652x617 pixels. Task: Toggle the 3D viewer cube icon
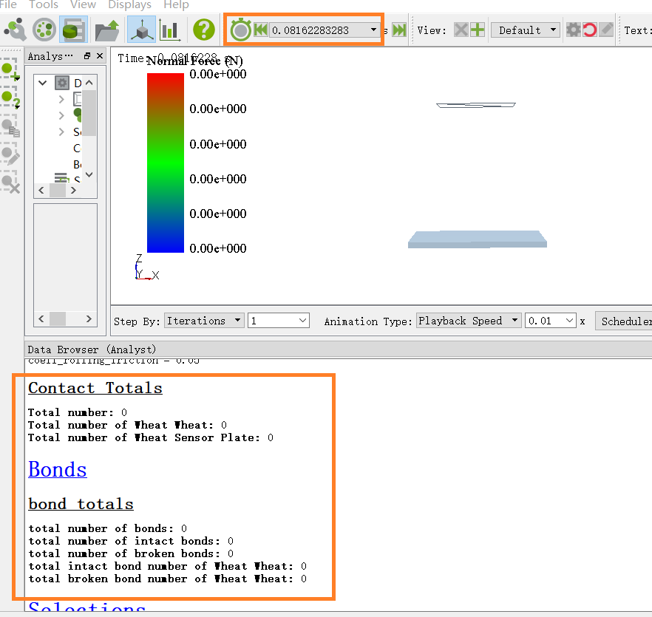(141, 30)
